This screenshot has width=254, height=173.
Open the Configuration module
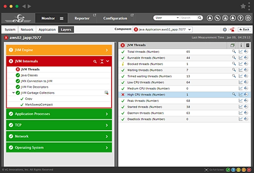[x=115, y=18]
